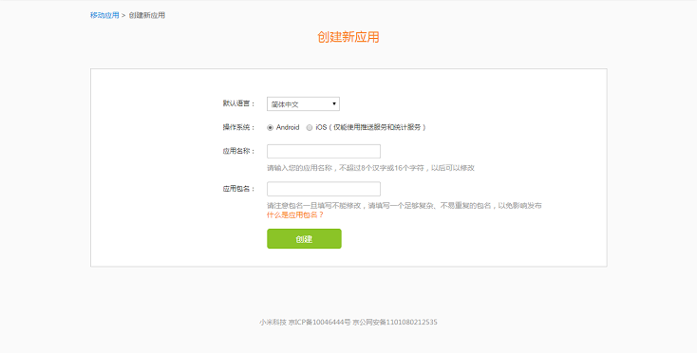Image resolution: width=697 pixels, height=353 pixels.
Task: Focus the 应用包名 input field
Action: [324, 189]
